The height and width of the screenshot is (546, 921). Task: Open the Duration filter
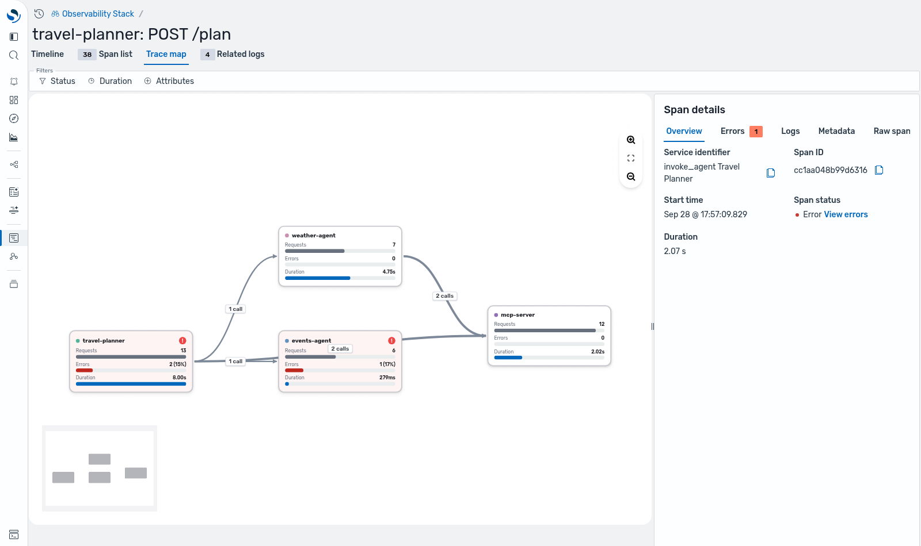point(110,81)
